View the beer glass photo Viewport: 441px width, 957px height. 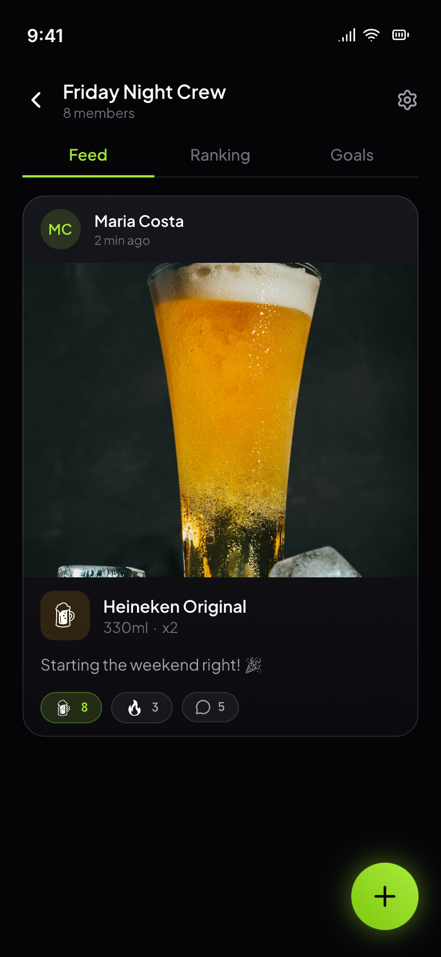220,420
